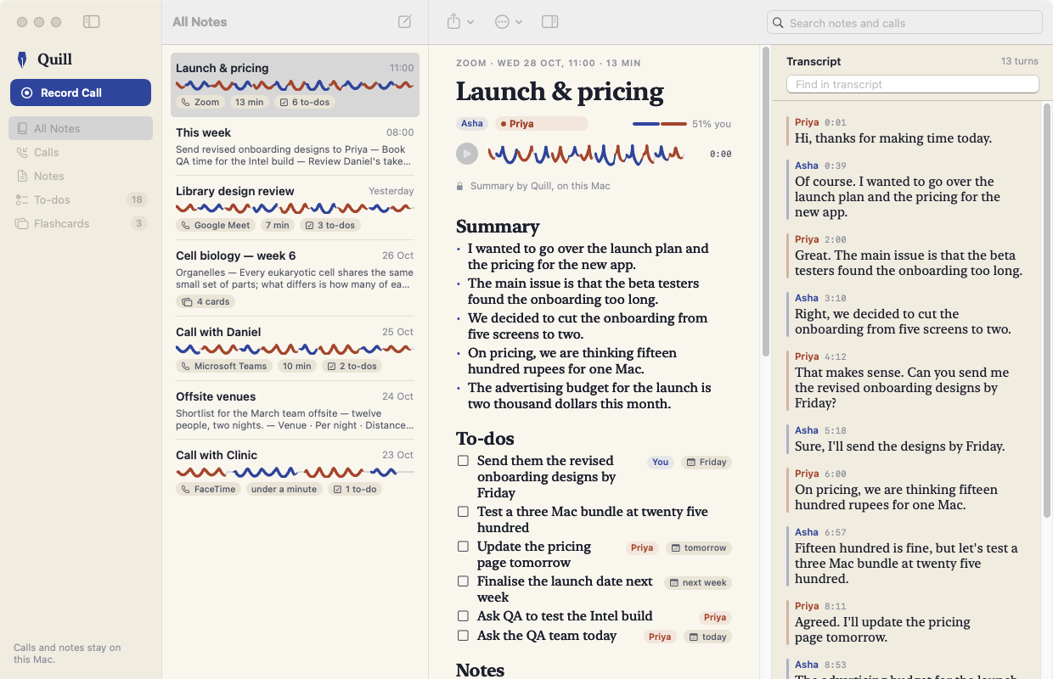The height and width of the screenshot is (679, 1053).
Task: Click the search notes and calls field
Action: tap(904, 23)
